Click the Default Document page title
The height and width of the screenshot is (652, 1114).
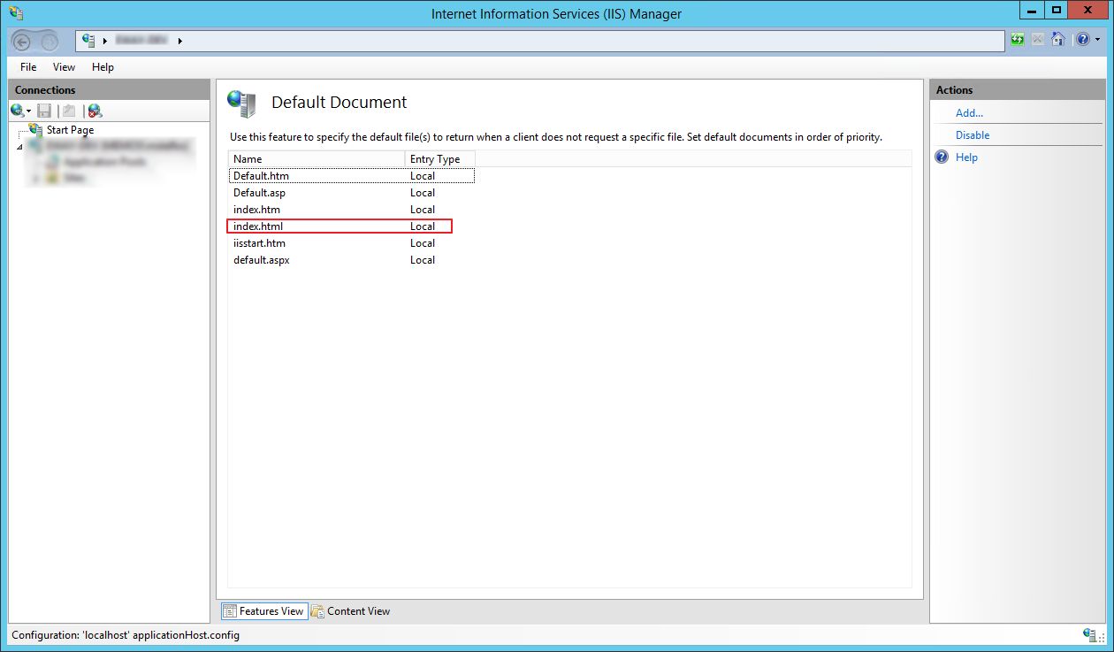340,103
